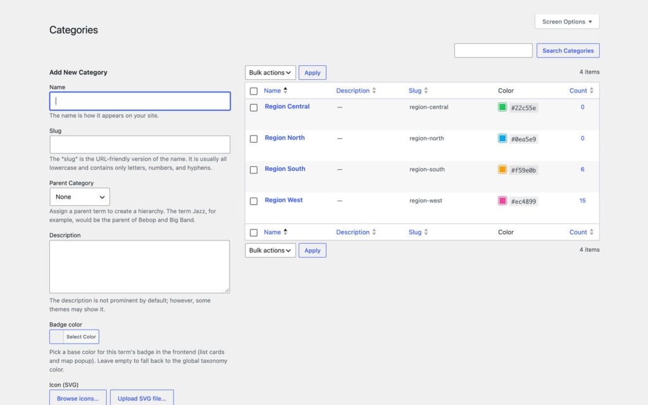Click the Browse icons button
Image resolution: width=648 pixels, height=405 pixels.
point(78,398)
